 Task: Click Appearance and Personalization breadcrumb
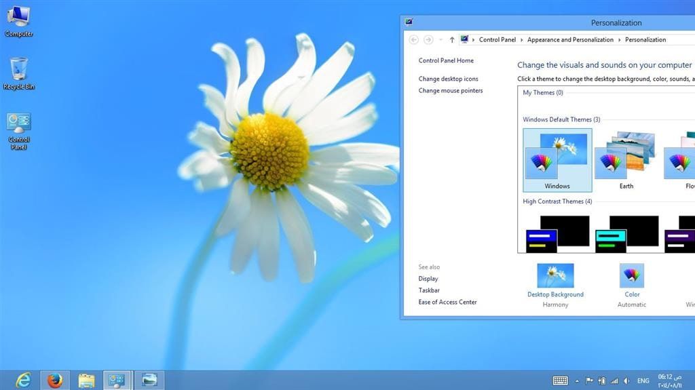tap(570, 39)
